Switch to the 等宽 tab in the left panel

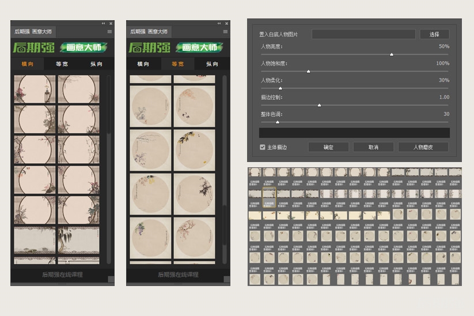click(62, 64)
